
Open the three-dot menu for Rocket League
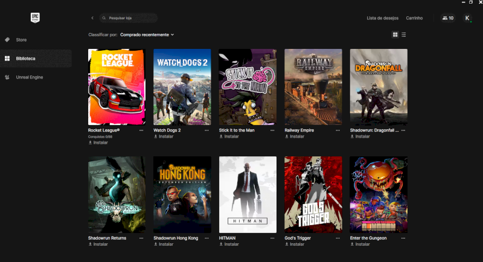141,130
